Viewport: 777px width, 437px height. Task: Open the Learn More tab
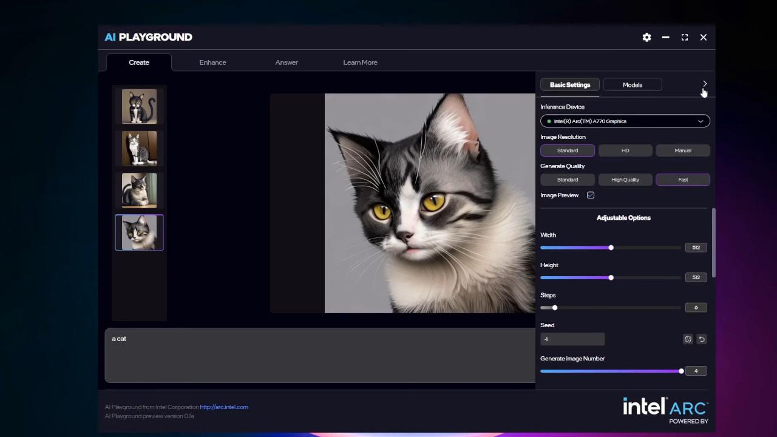360,63
